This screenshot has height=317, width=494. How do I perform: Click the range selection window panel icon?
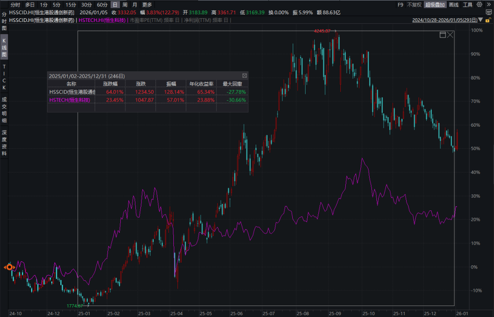point(443,35)
